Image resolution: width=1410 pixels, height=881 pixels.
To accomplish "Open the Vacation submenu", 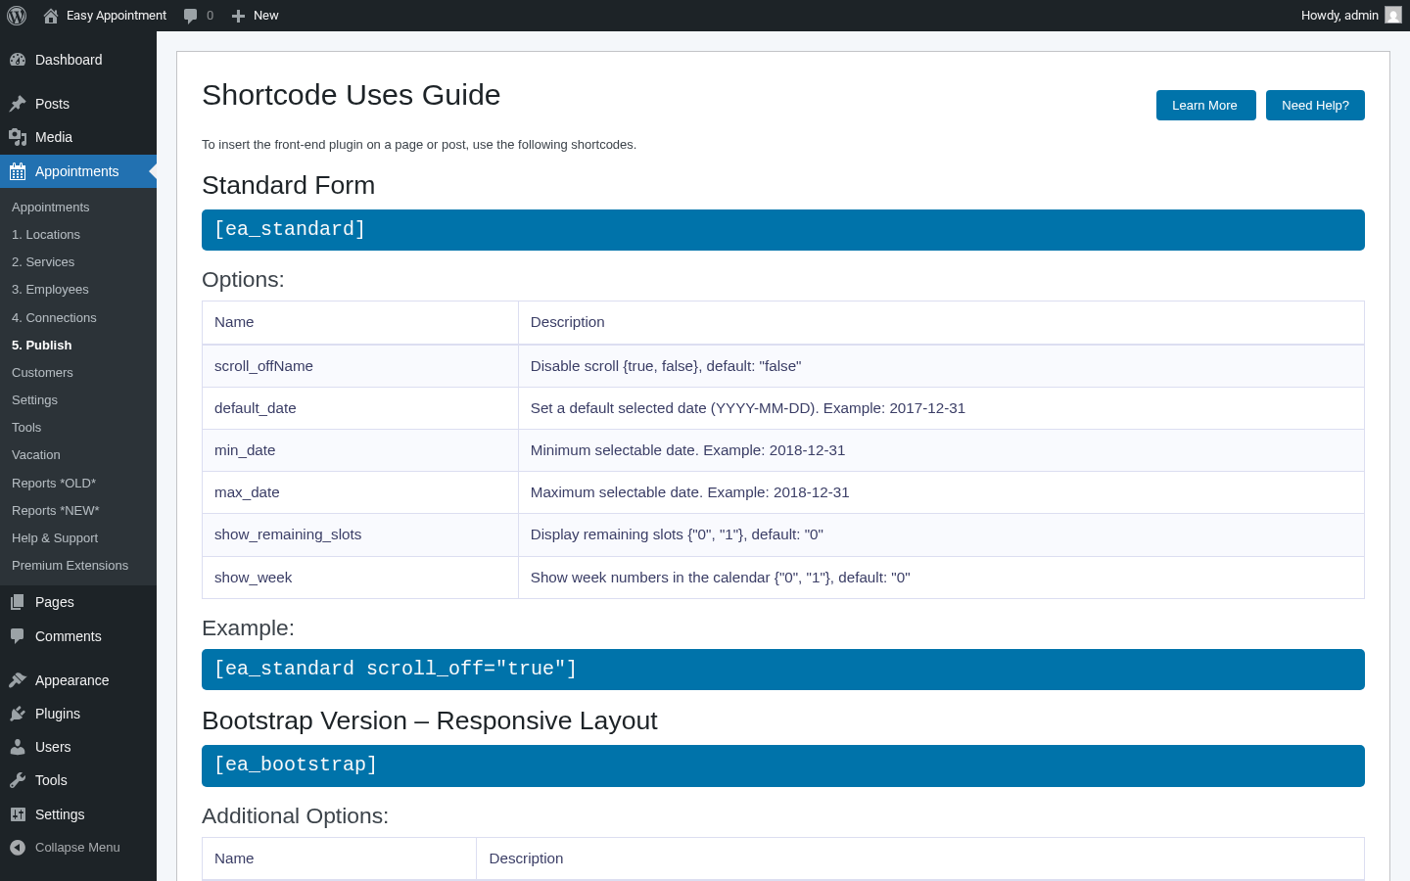I will (36, 455).
